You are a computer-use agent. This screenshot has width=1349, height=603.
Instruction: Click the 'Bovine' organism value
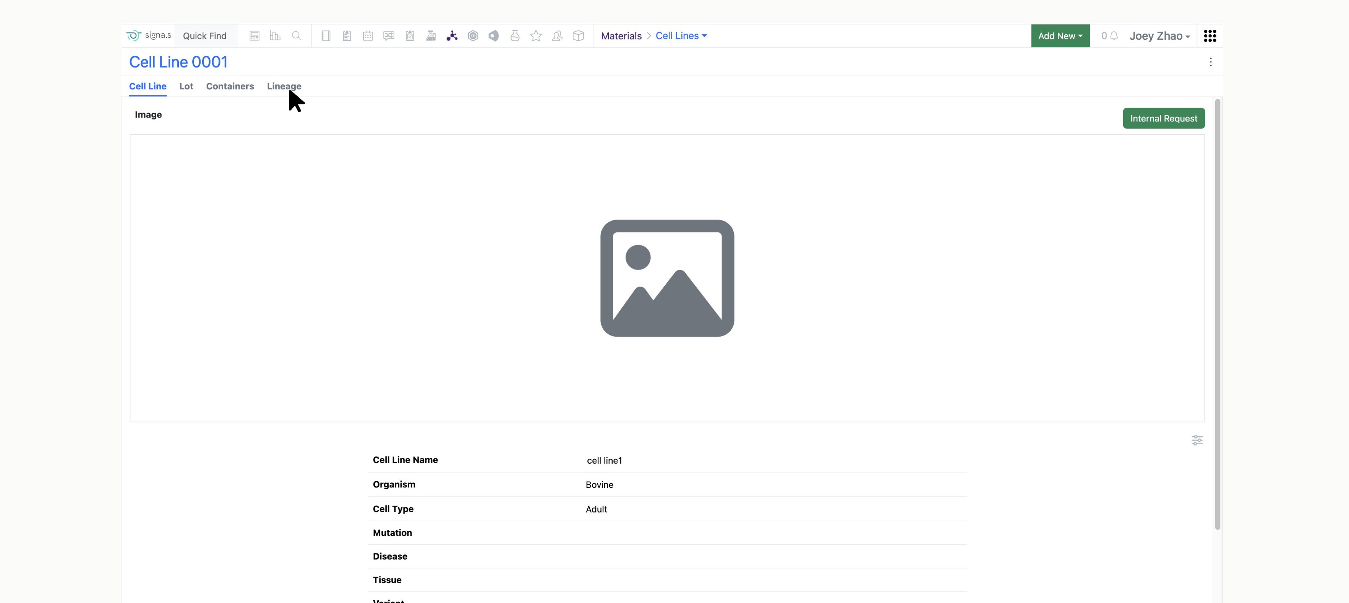pyautogui.click(x=600, y=485)
